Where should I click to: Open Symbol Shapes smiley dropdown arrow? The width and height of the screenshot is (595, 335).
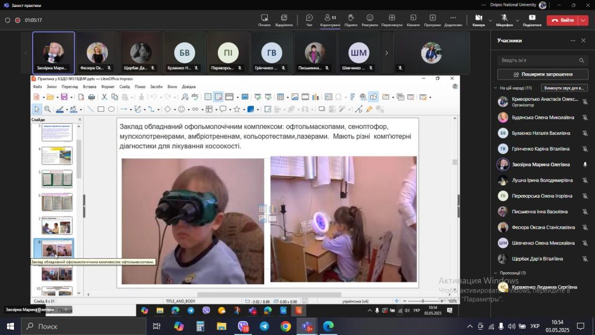tap(189, 110)
